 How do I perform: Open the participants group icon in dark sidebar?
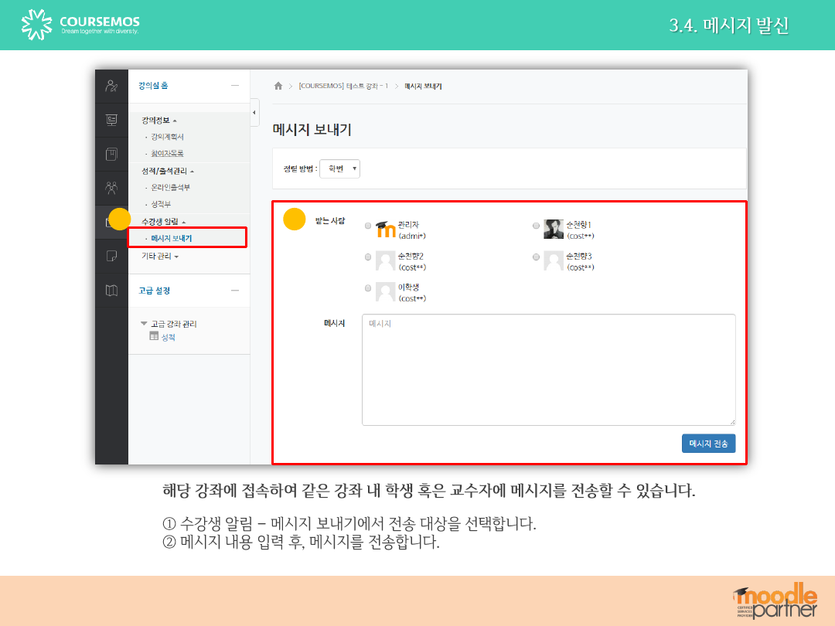(111, 187)
